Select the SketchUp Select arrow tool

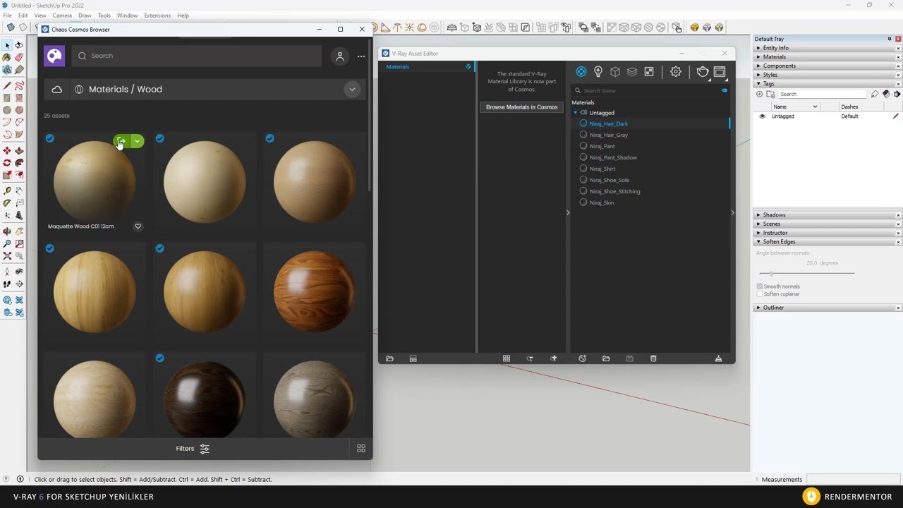click(7, 45)
